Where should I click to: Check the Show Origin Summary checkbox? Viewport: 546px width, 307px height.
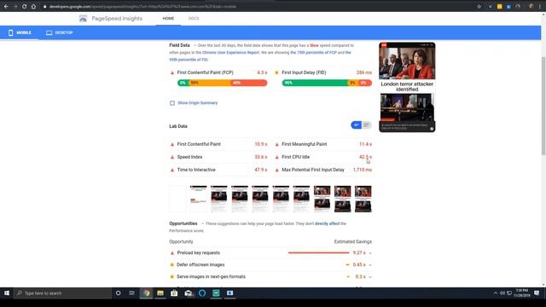pos(172,103)
